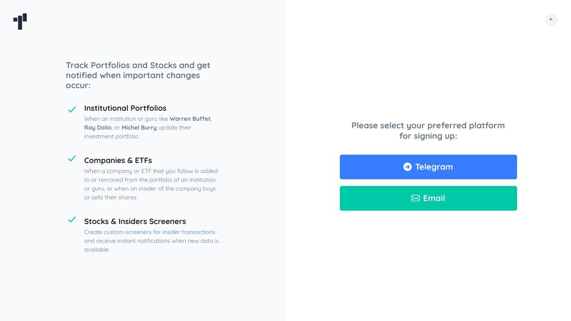
Task: Click the Companies & ETFs description paragraph
Action: pos(151,184)
